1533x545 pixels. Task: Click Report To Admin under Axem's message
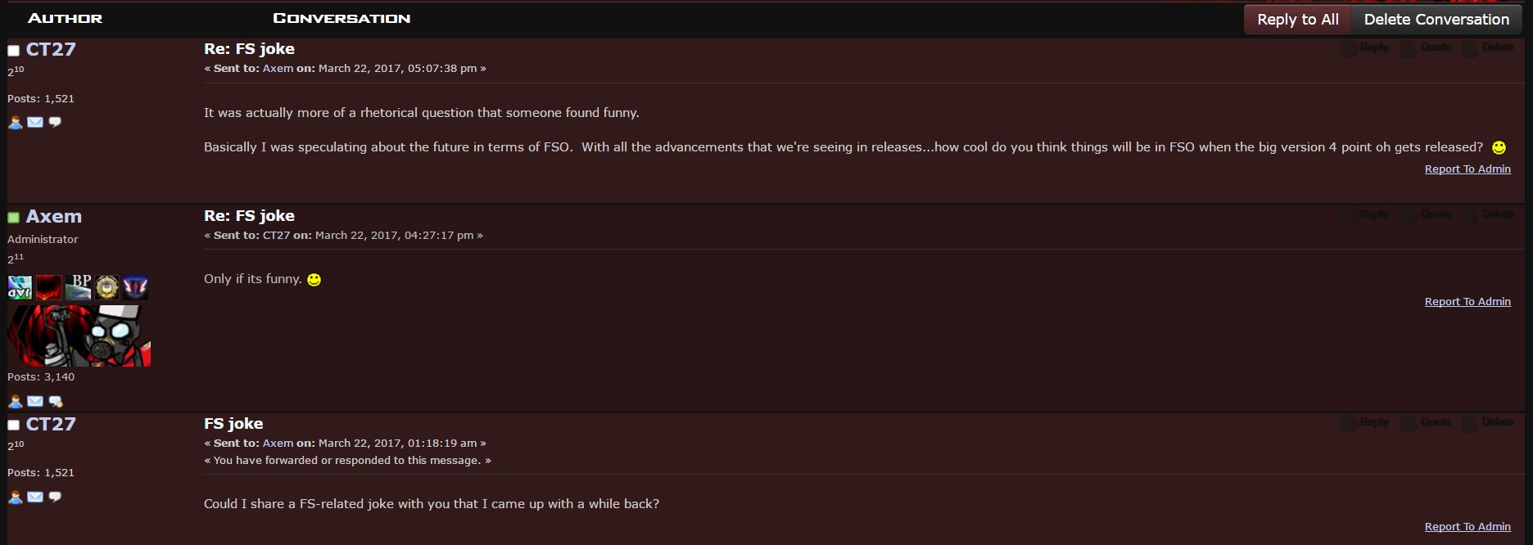pos(1467,301)
